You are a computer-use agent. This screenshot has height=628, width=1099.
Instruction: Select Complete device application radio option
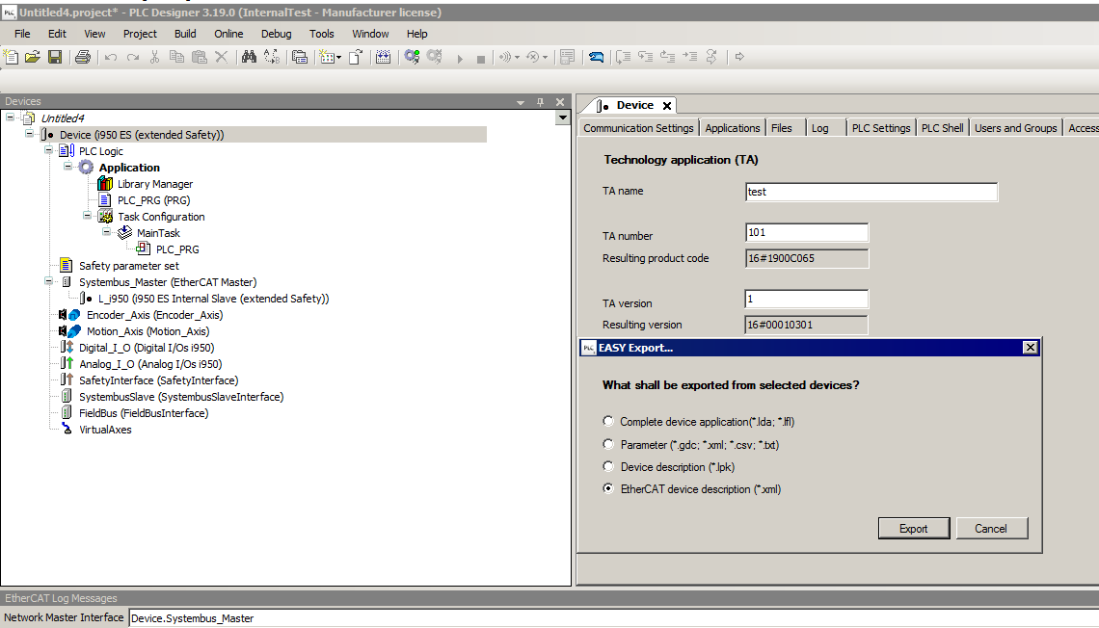pos(608,421)
